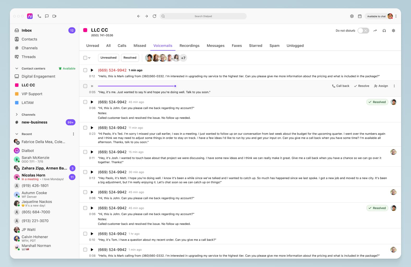Toggle the Do not disturb switch
This screenshot has height=267, width=411.
[363, 31]
